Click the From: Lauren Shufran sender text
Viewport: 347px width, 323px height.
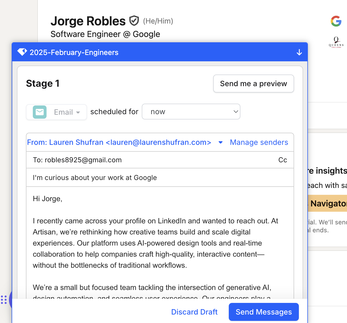pos(119,142)
